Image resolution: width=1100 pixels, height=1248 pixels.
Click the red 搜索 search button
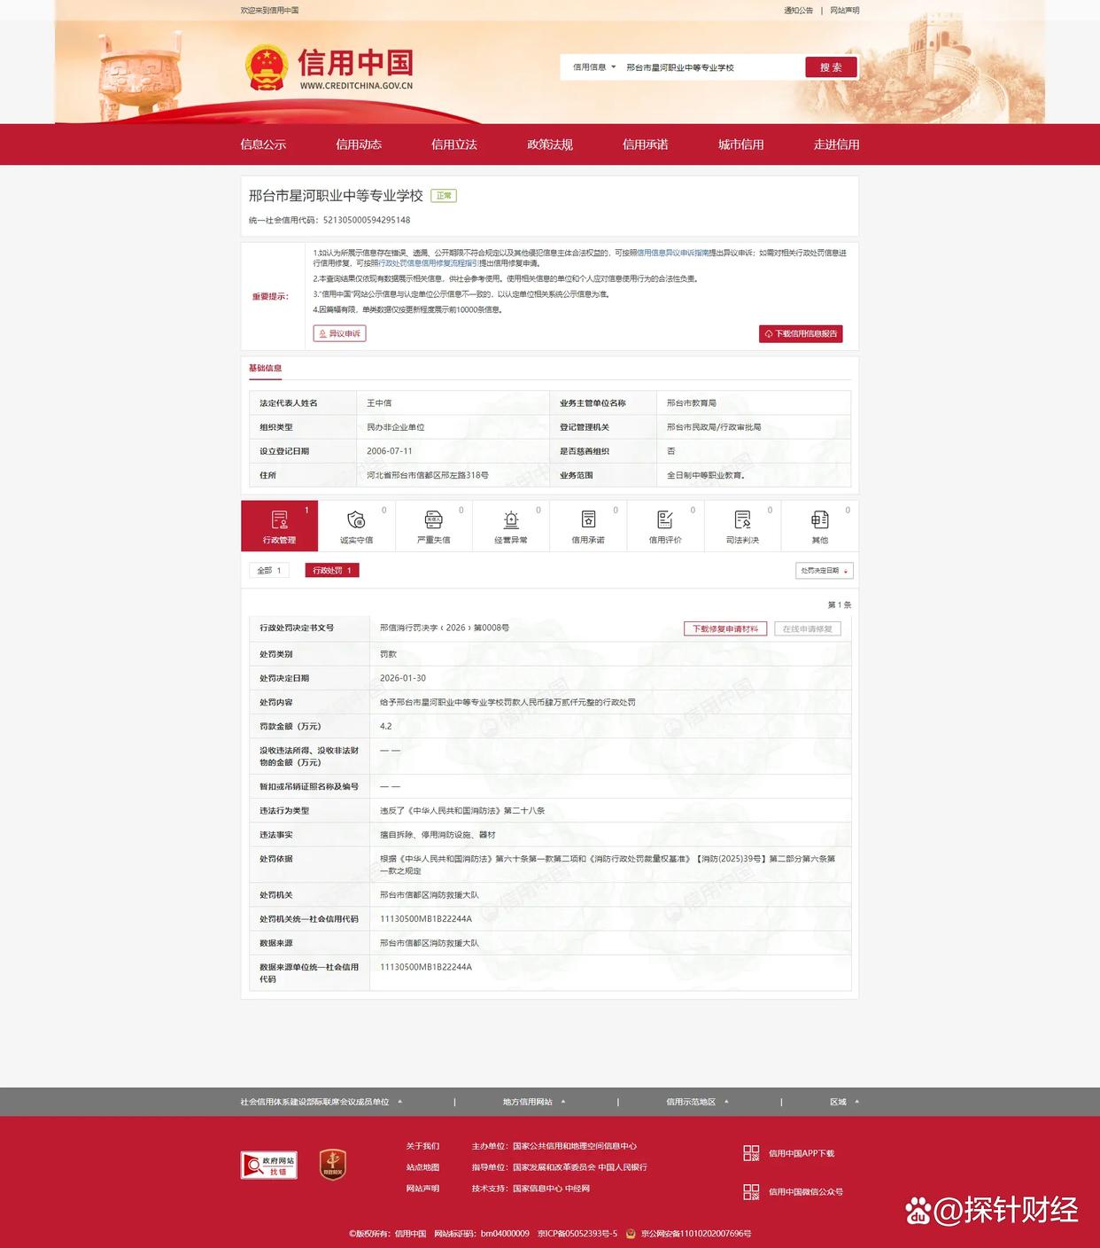click(x=831, y=67)
